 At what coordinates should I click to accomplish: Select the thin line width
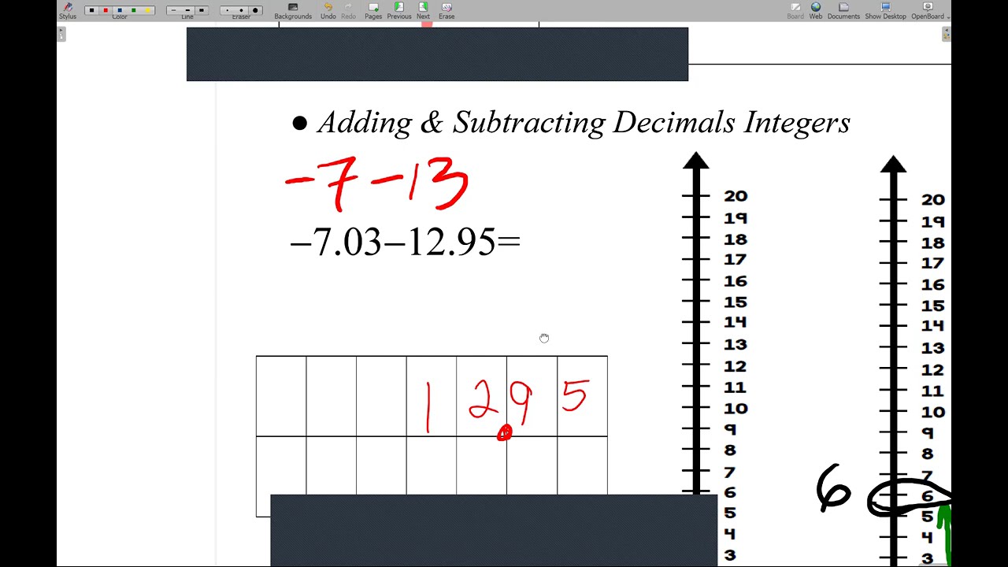click(173, 10)
